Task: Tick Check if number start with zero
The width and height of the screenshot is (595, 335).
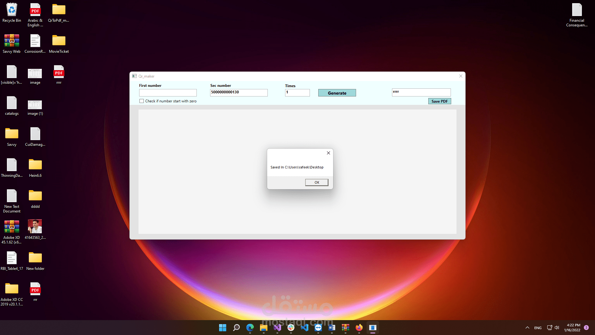Action: pyautogui.click(x=142, y=101)
